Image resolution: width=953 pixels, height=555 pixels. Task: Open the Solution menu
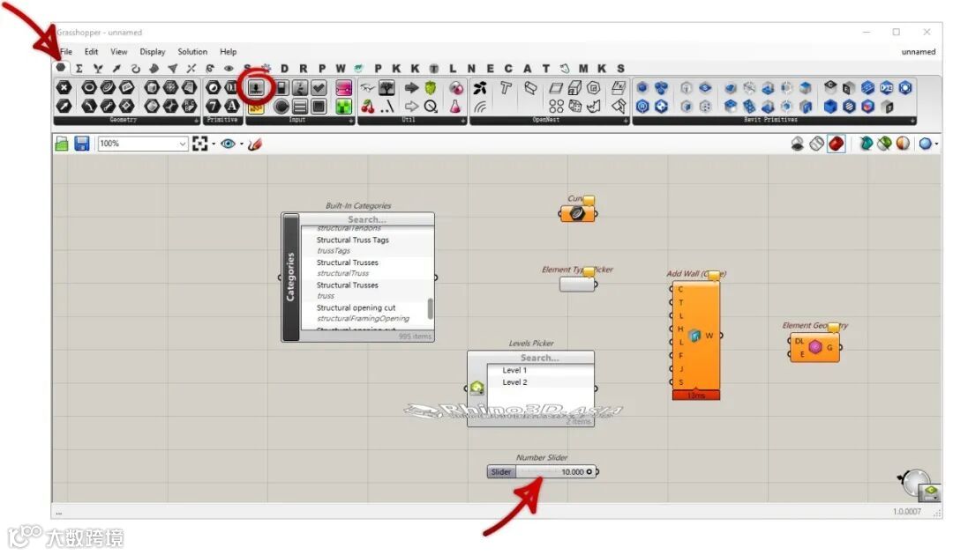click(x=192, y=52)
